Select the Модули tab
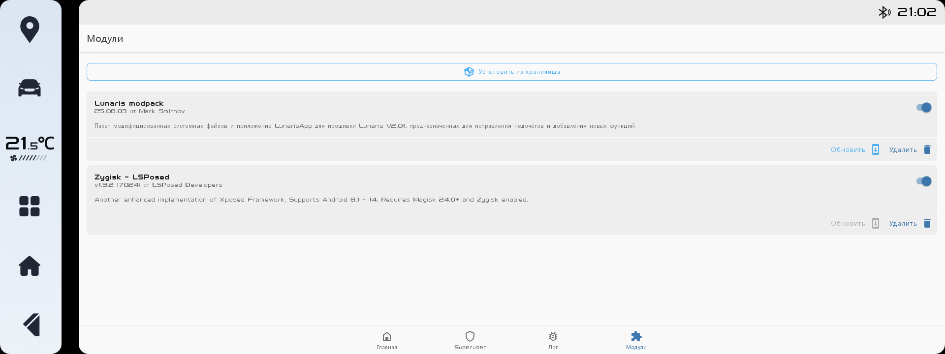 (x=636, y=340)
